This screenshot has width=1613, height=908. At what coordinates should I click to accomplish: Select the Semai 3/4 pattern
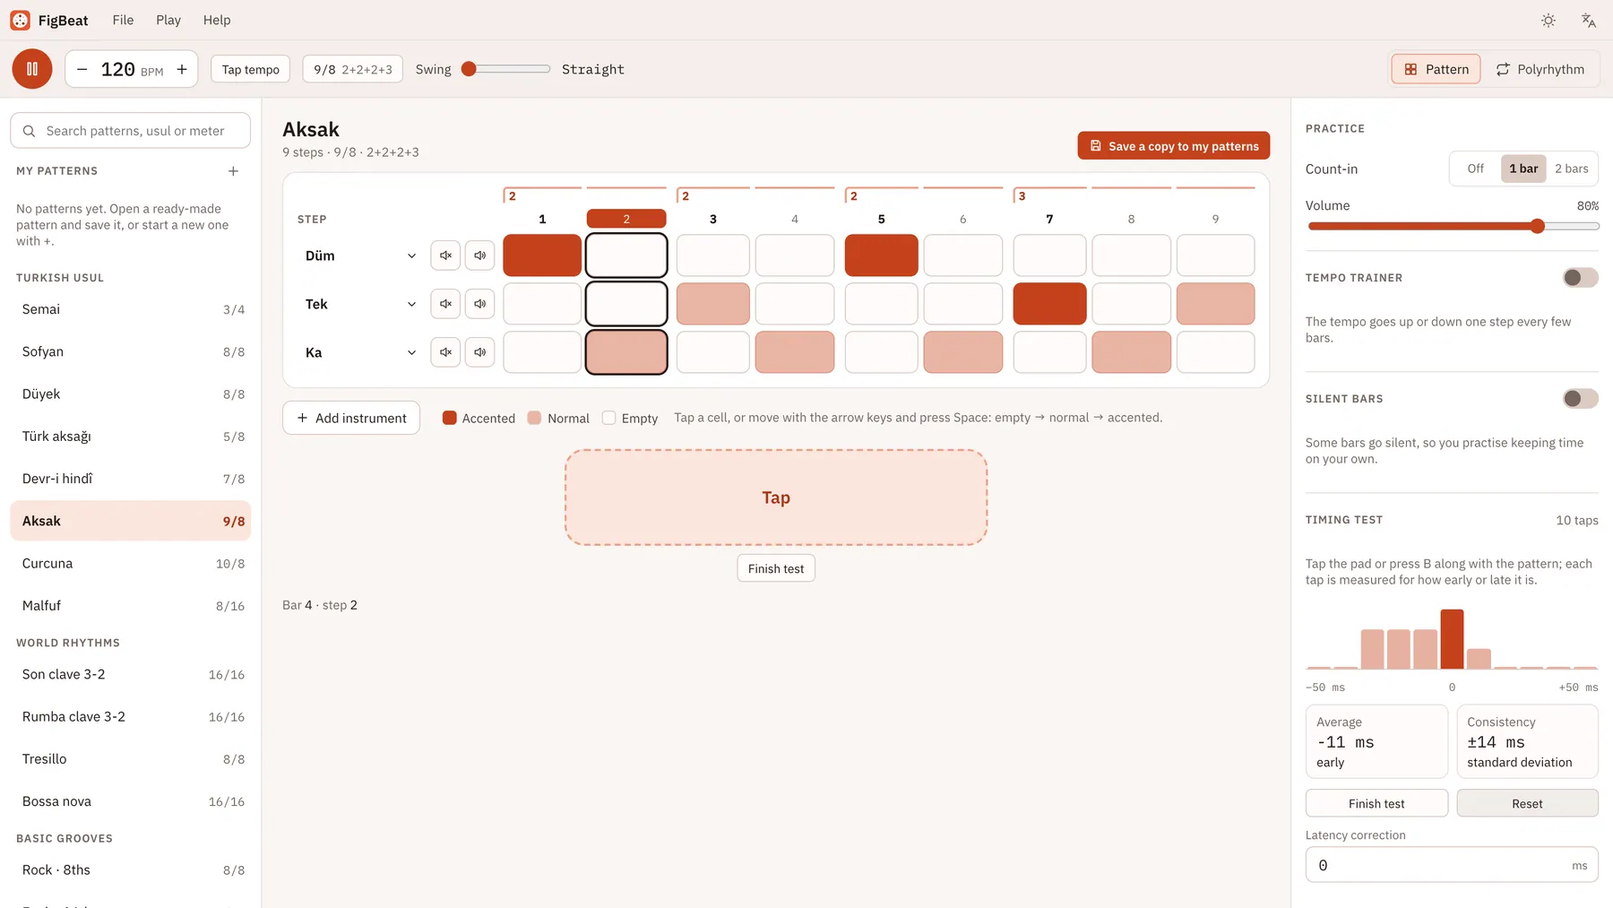click(131, 309)
